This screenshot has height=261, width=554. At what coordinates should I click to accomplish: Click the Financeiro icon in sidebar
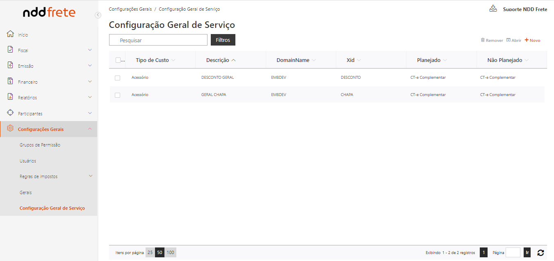pos(11,81)
